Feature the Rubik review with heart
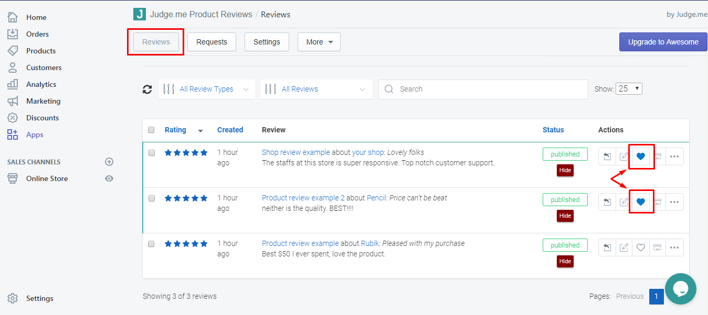 point(641,247)
